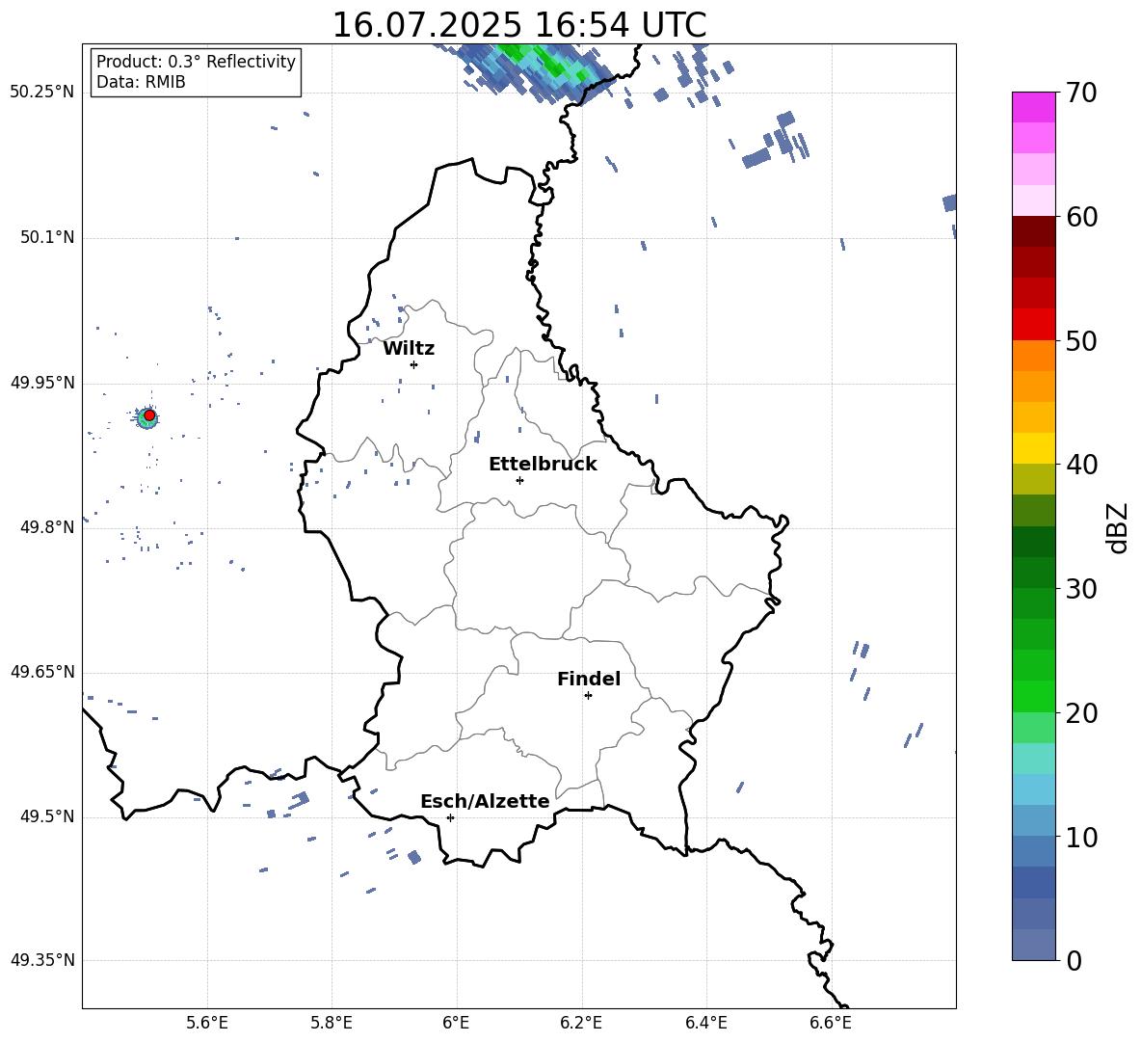
Task: Click the colorbar tick label 50
Action: [1082, 340]
